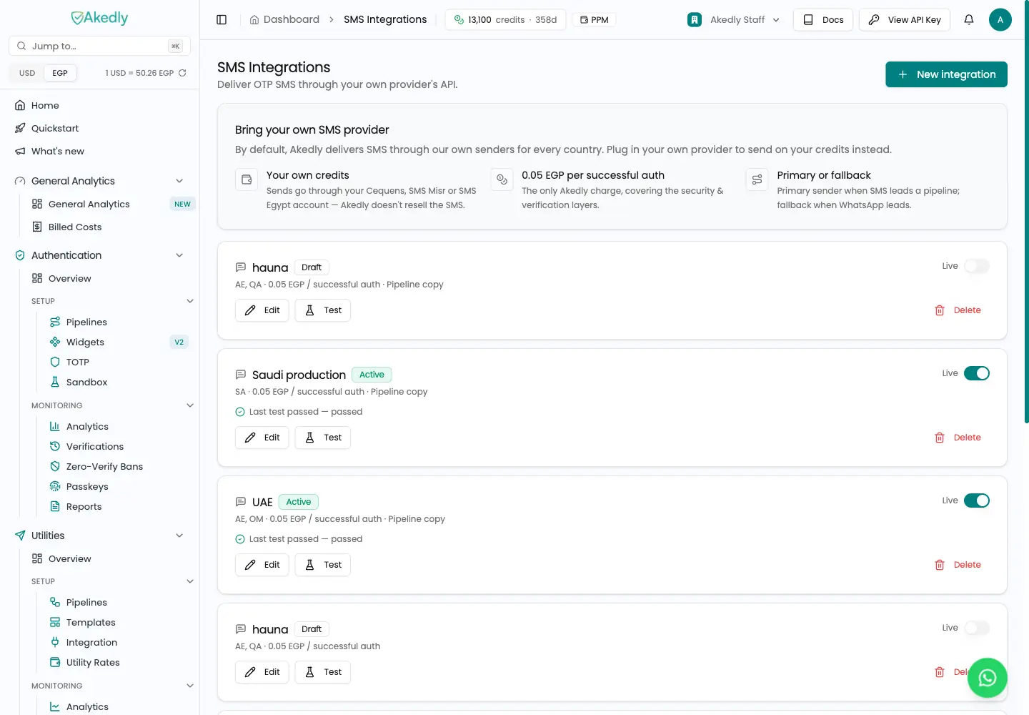Refresh the USD to EGP exchange rate
Image resolution: width=1029 pixels, height=715 pixels.
[x=182, y=73]
